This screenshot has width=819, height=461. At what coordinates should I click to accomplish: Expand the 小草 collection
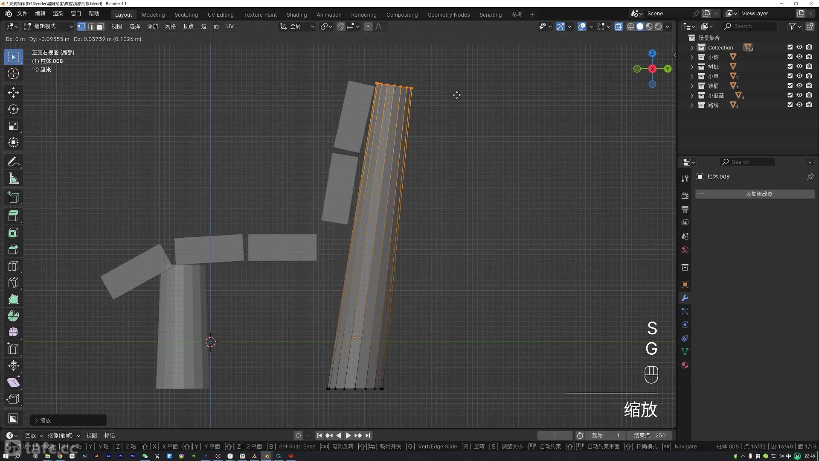pyautogui.click(x=692, y=76)
